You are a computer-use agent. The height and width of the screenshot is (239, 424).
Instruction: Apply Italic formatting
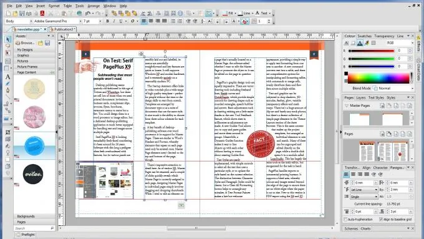(x=114, y=21)
